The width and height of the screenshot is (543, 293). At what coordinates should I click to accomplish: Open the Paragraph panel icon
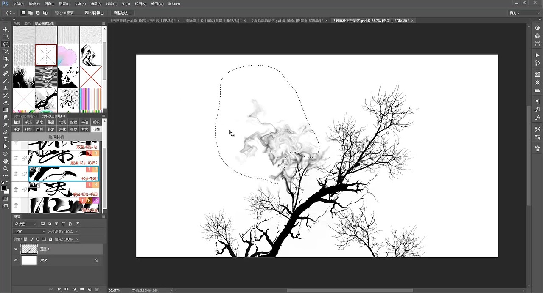point(537,102)
